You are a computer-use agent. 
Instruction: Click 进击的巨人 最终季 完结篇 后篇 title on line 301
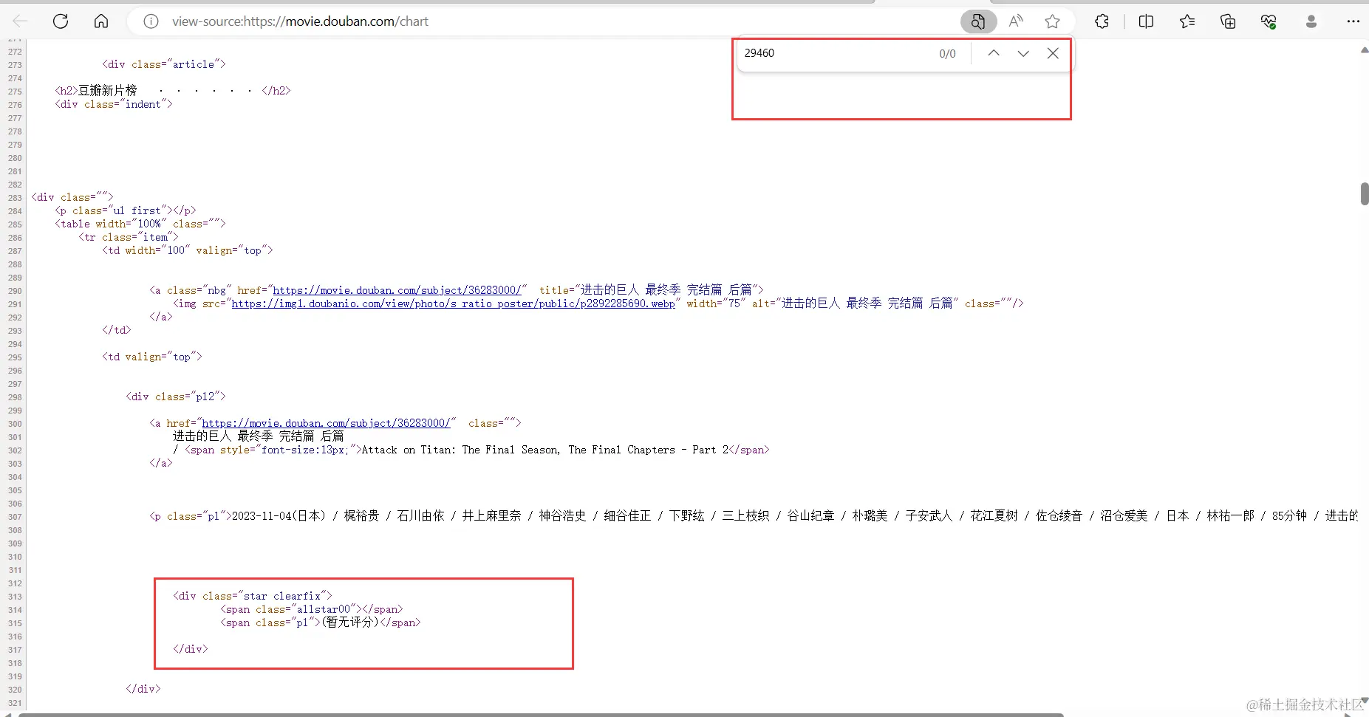click(259, 436)
